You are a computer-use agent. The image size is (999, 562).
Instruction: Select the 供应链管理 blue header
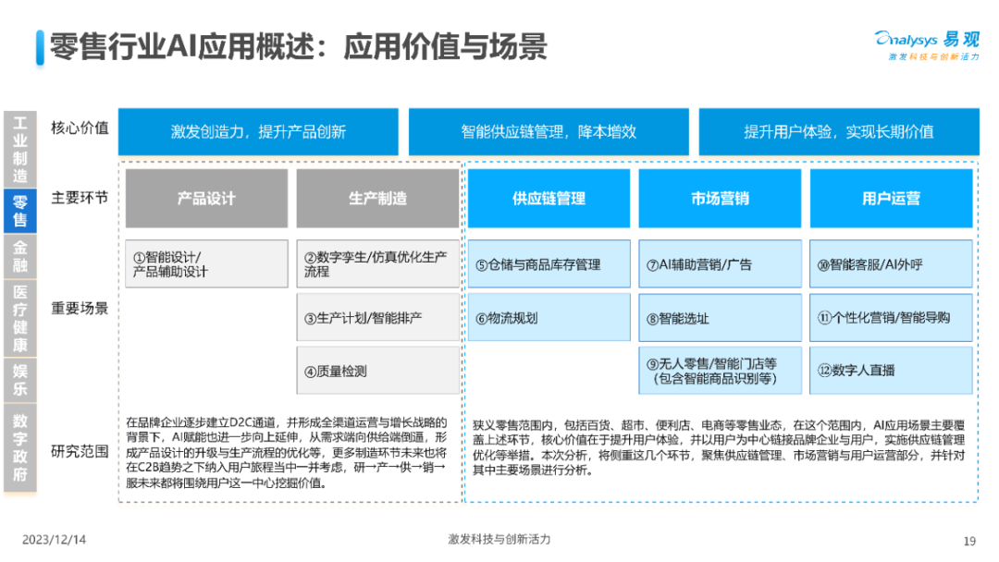[x=549, y=198]
